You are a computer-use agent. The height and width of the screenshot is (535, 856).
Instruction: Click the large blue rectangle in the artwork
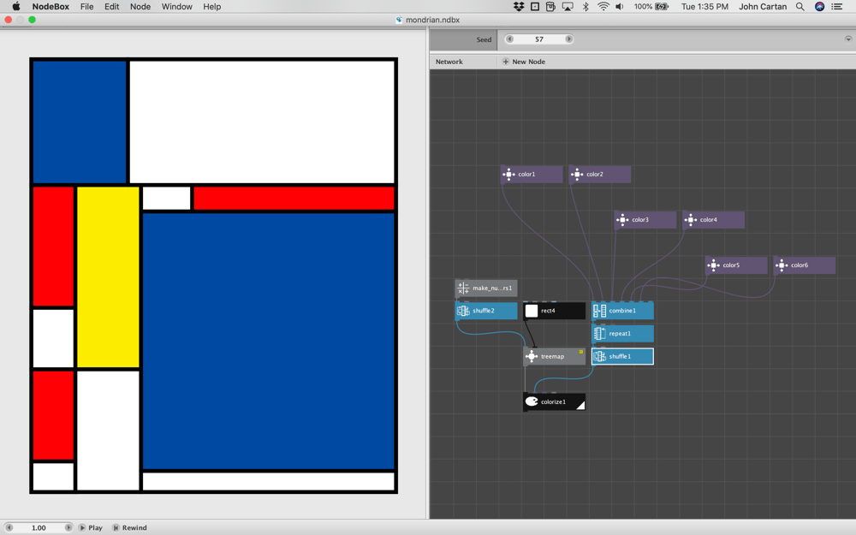268,341
